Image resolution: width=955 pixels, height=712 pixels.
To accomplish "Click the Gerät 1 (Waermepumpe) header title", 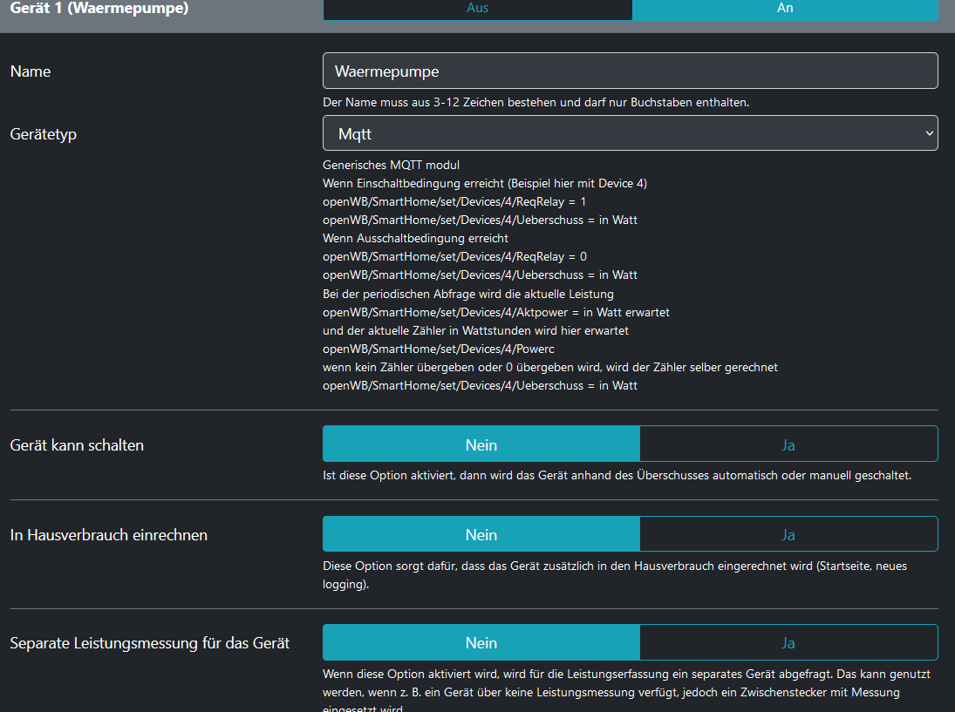I will pos(99,9).
